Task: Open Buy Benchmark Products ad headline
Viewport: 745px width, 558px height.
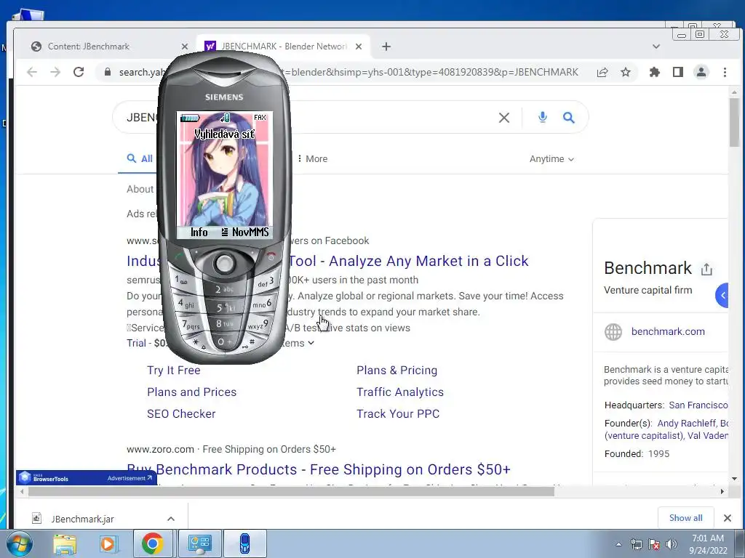Action: pos(319,469)
